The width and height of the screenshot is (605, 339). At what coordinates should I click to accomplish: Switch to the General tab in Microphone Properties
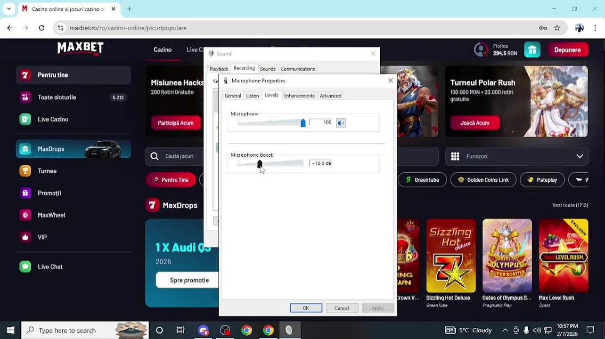[233, 96]
